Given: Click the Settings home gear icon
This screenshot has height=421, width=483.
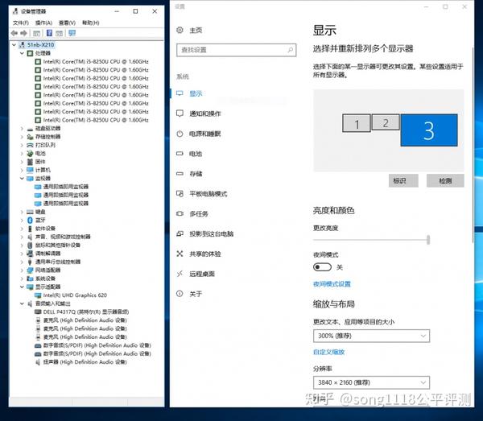Looking at the screenshot, I should click(x=180, y=30).
